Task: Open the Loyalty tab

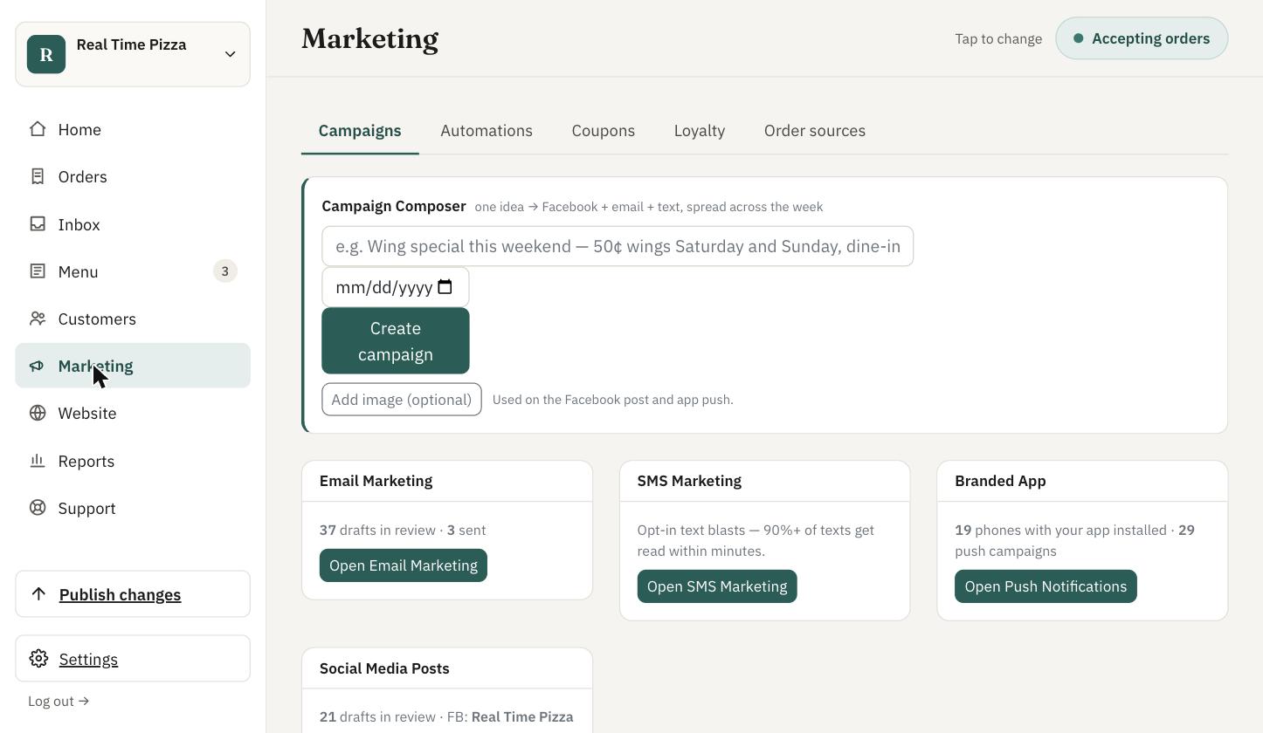Action: tap(700, 131)
